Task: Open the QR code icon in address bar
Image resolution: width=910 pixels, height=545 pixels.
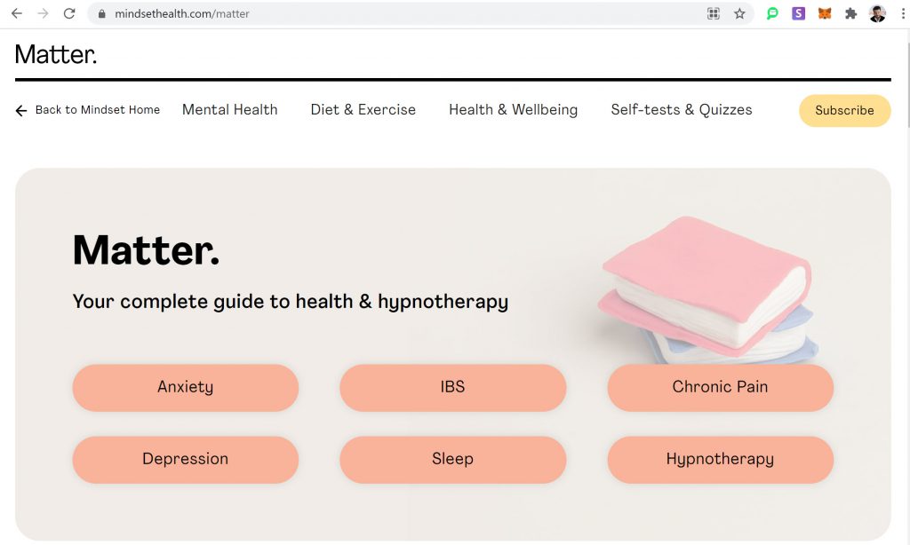Action: [x=714, y=13]
